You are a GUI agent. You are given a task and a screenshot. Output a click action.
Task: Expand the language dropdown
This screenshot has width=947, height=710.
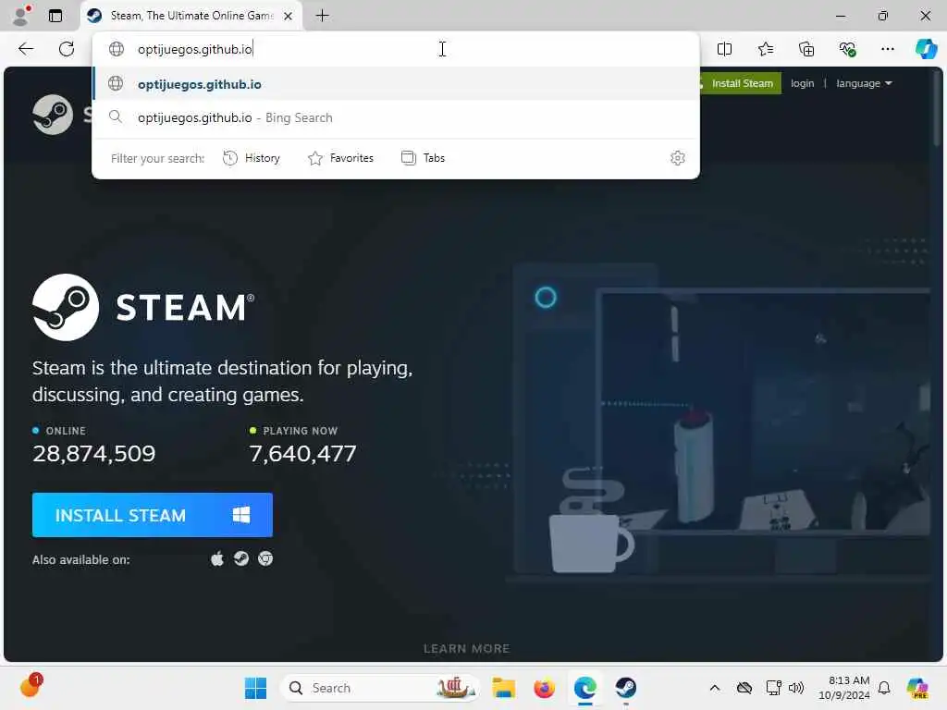pos(864,83)
